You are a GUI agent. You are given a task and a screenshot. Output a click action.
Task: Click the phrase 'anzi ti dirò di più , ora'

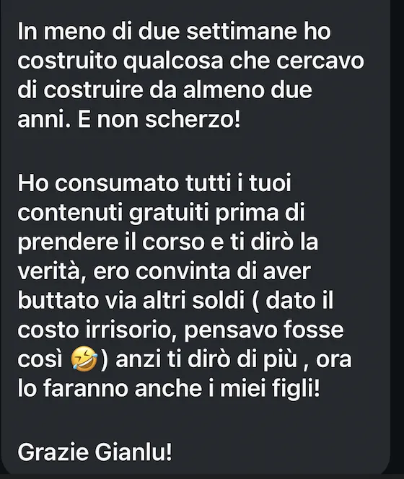pos(234,360)
